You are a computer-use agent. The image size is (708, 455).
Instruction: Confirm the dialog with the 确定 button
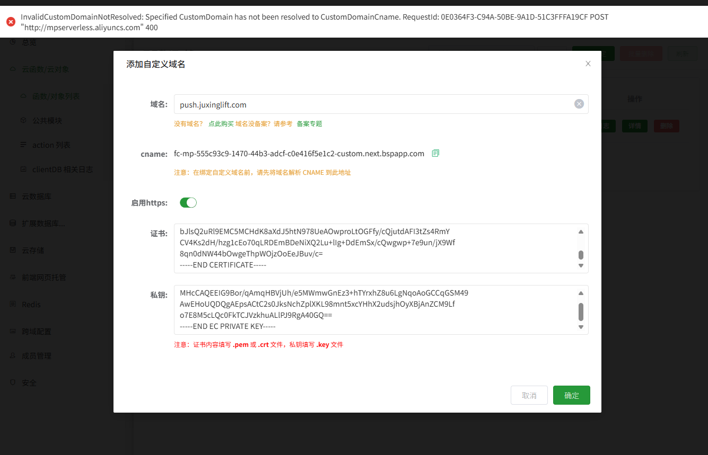(572, 395)
